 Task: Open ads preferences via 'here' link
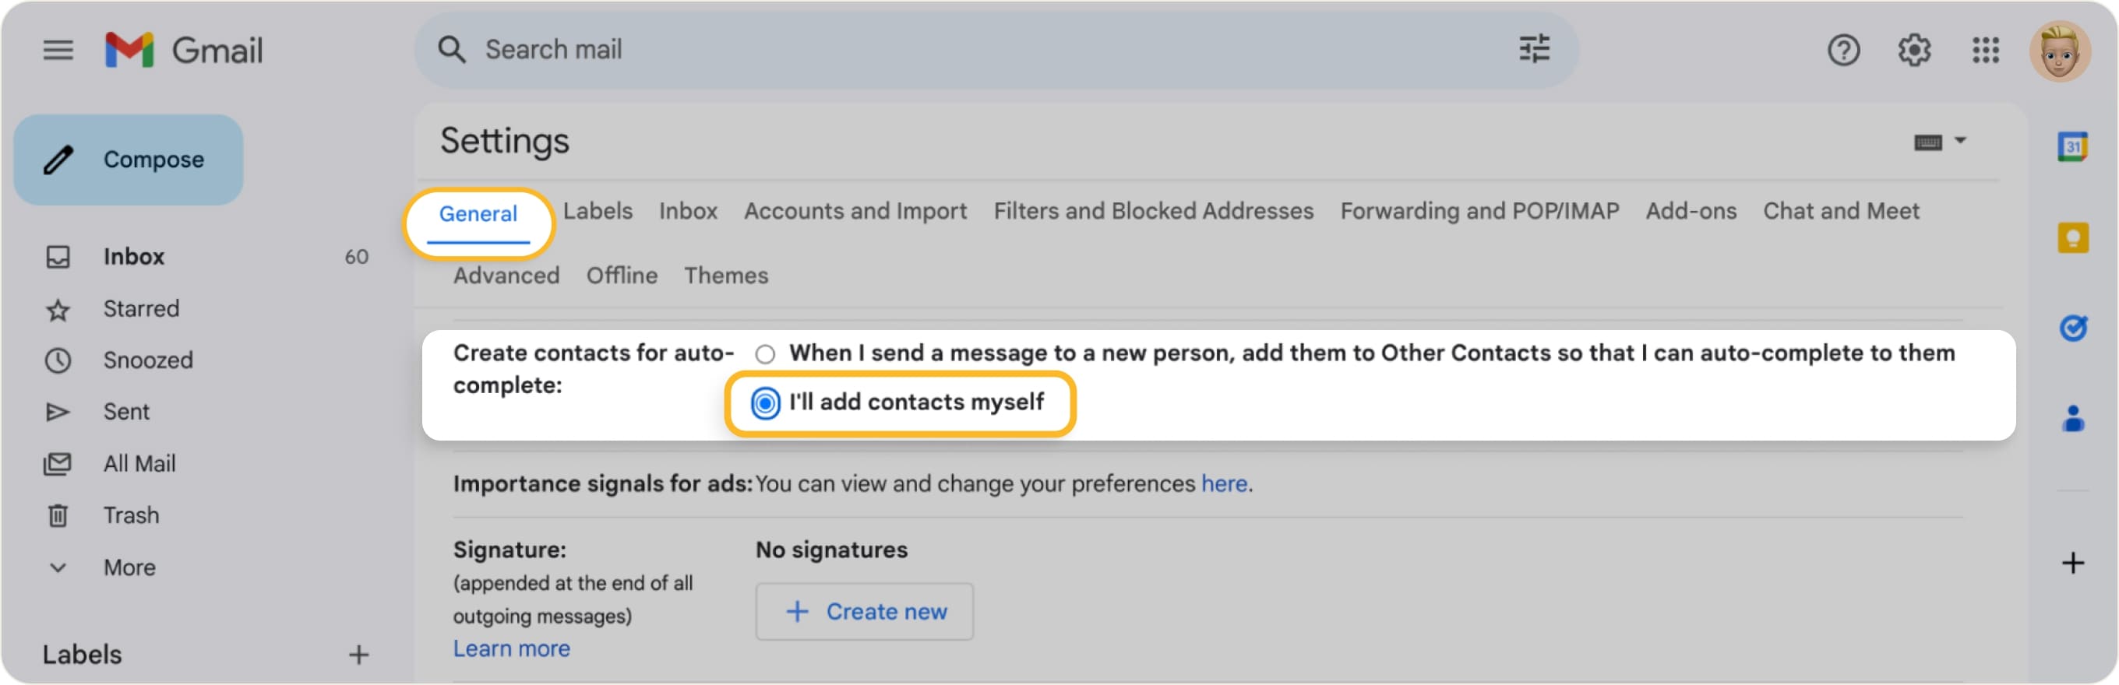(1223, 484)
